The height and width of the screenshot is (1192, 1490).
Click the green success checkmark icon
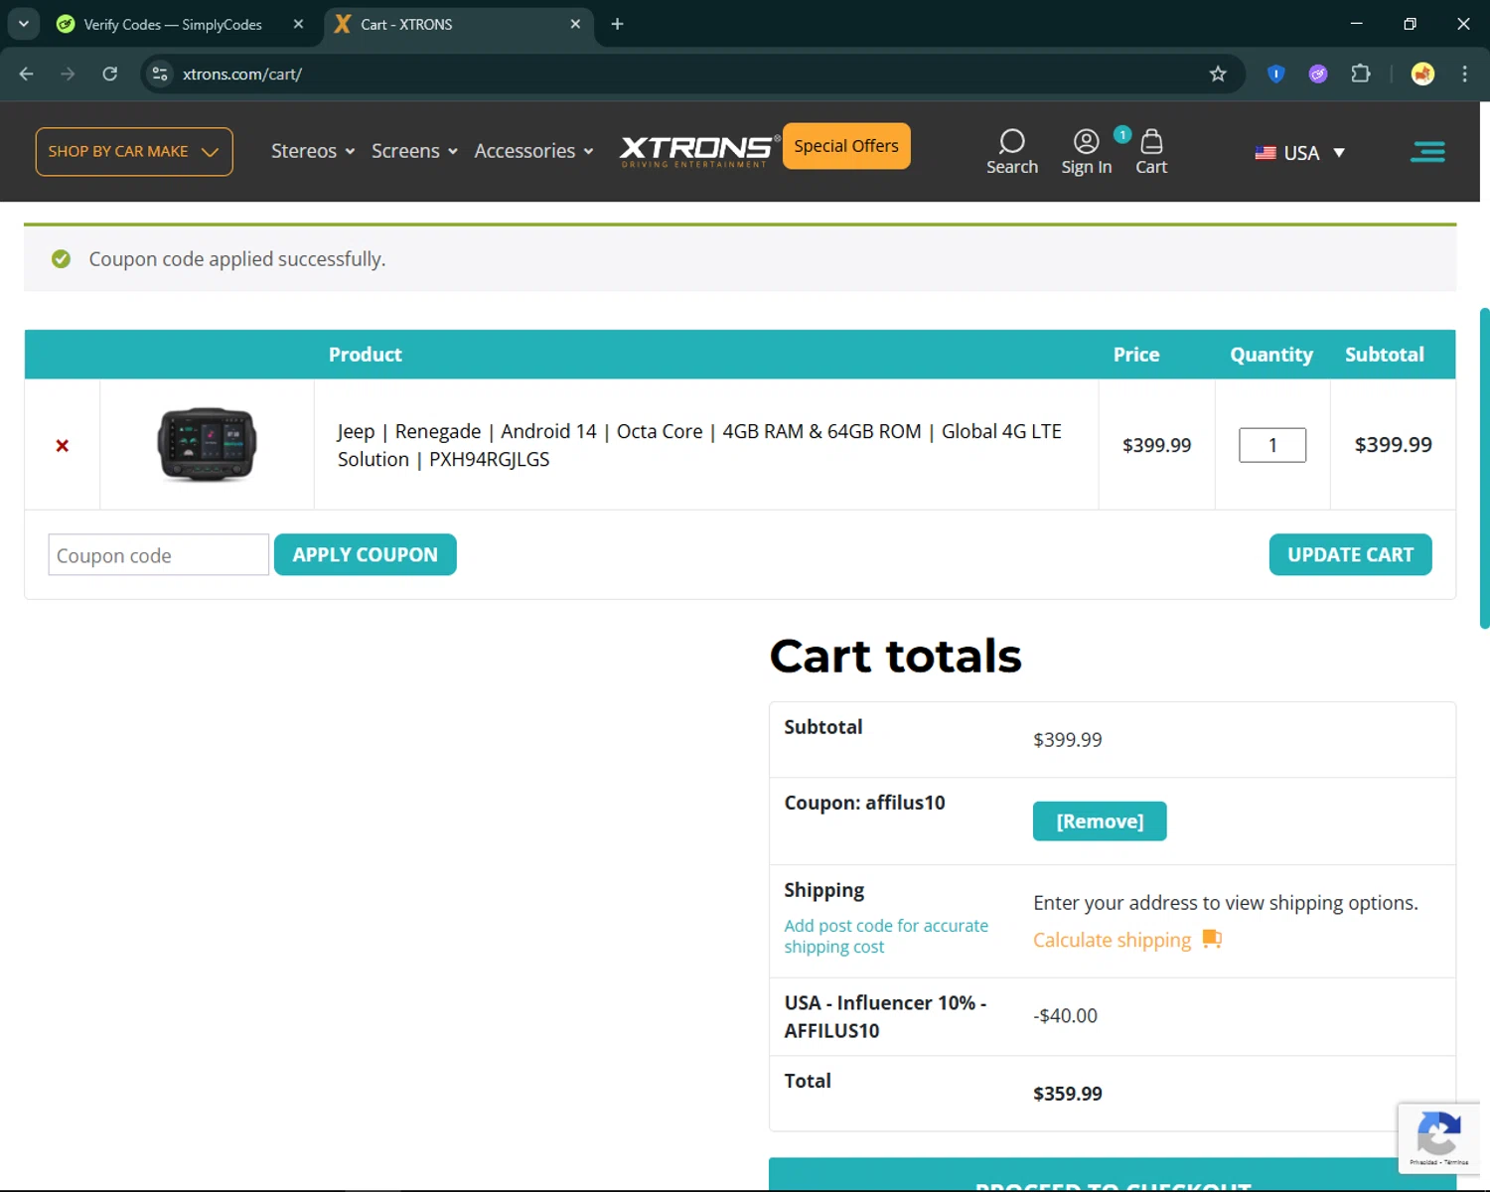[62, 259]
